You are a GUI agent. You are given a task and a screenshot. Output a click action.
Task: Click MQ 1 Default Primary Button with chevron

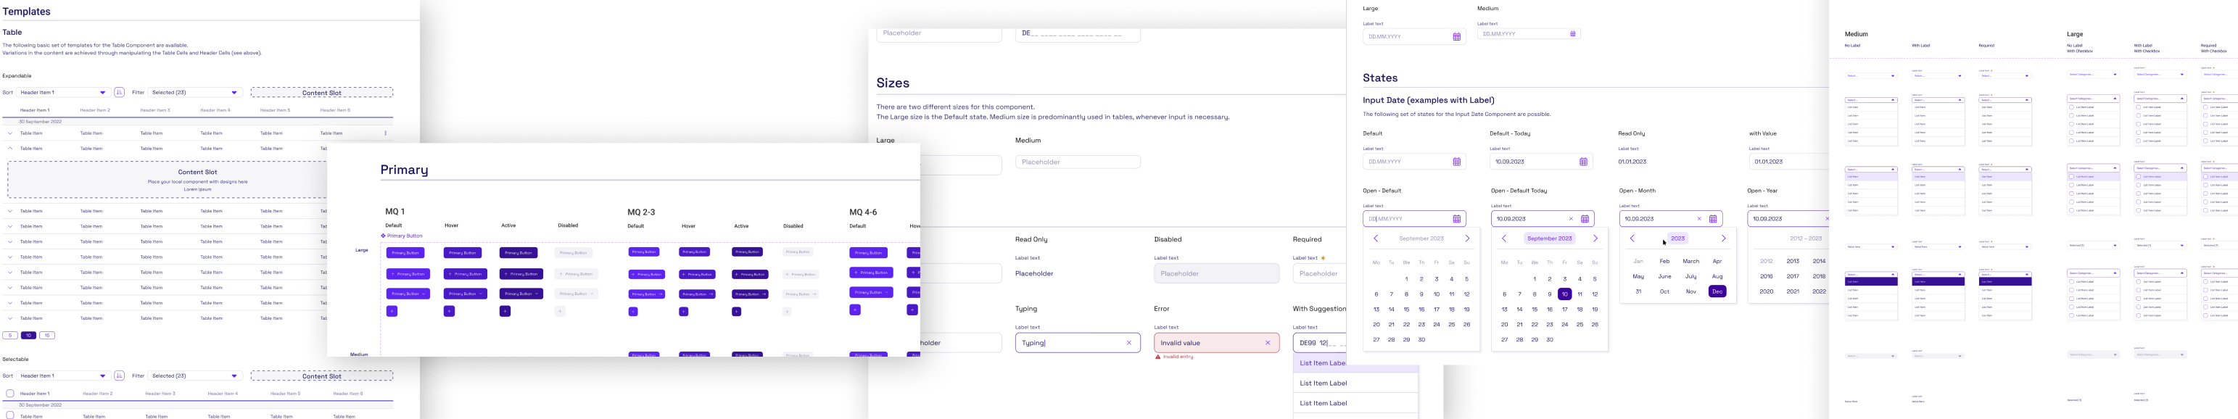point(408,294)
